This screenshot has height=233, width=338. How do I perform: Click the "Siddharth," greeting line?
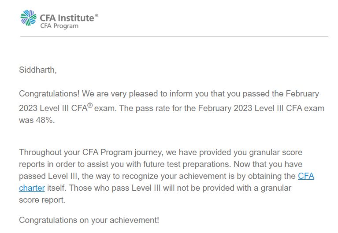38,70
